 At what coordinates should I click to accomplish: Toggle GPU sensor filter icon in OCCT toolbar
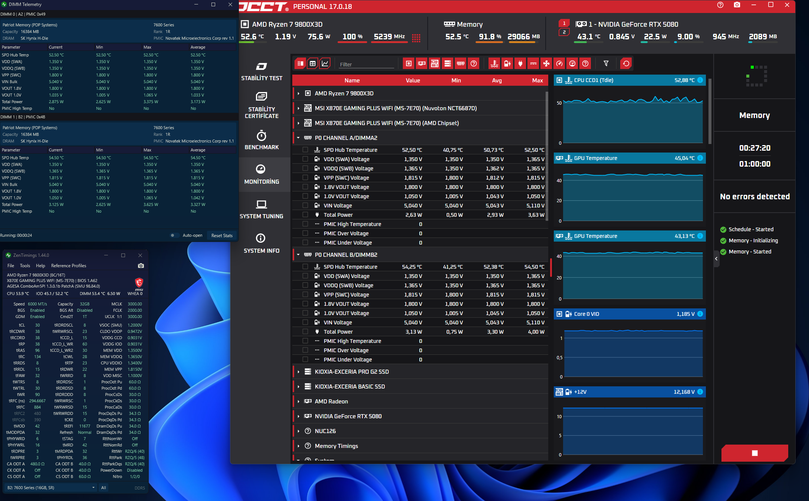pos(422,63)
